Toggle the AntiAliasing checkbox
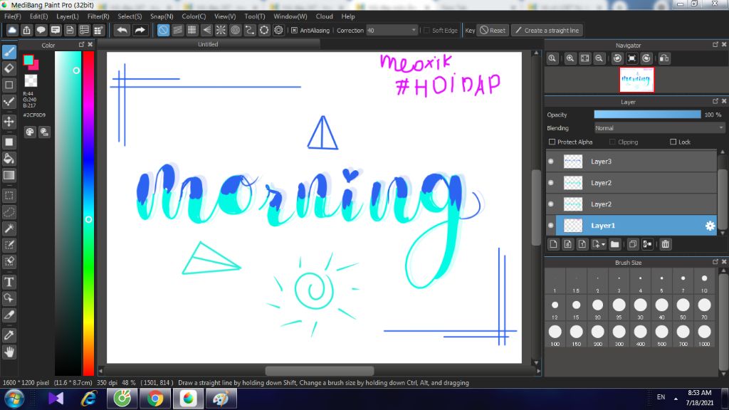This screenshot has height=410, width=729. click(294, 30)
